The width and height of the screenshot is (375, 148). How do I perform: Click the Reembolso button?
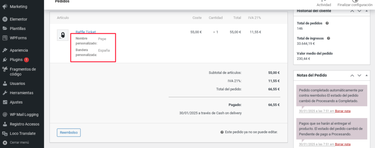pyautogui.click(x=68, y=133)
